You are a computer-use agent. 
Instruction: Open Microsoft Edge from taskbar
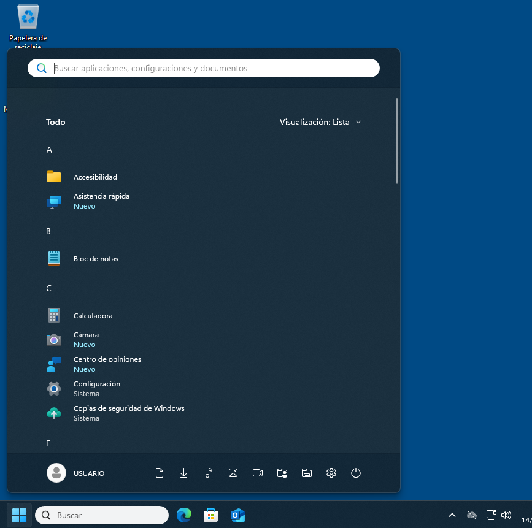(184, 515)
